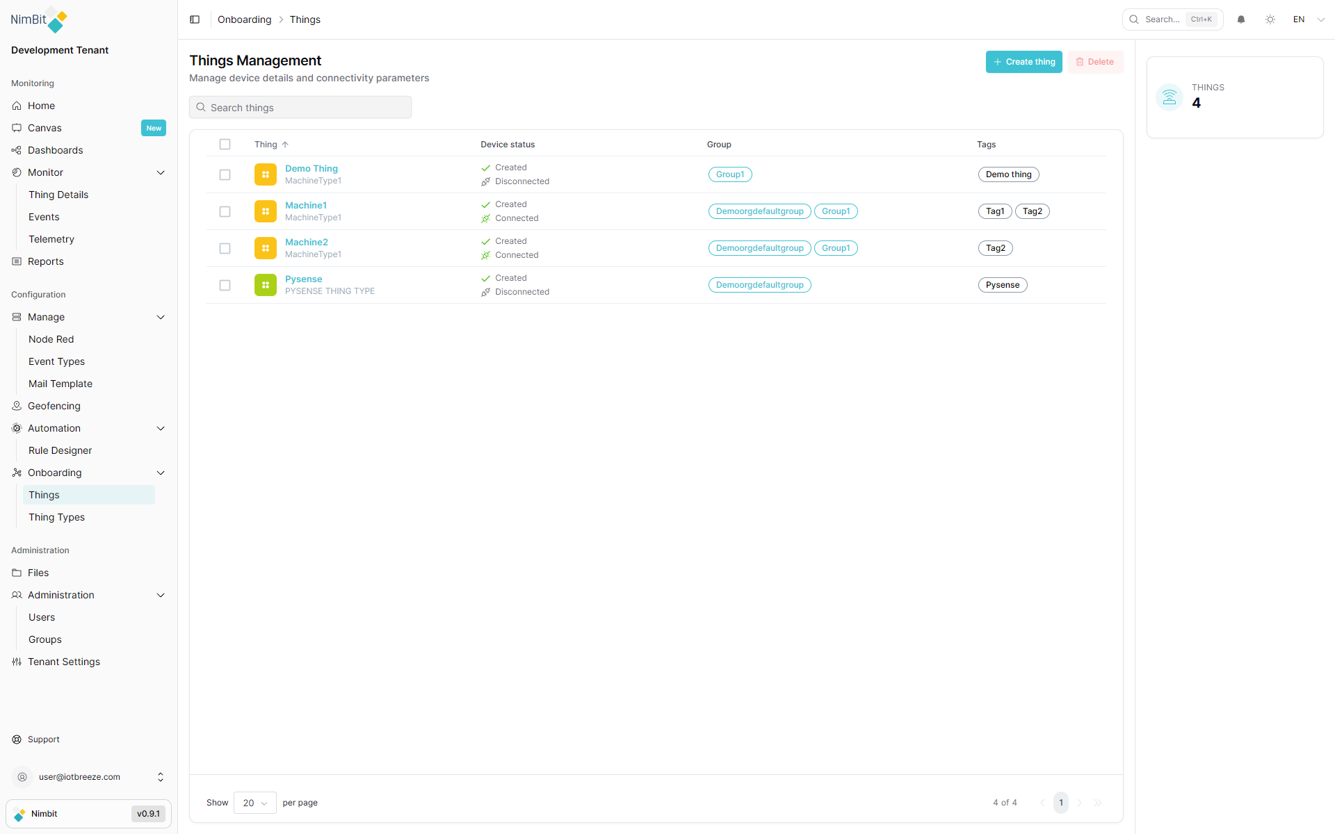Open Geofencing from the sidebar
The height and width of the screenshot is (834, 1335).
click(x=54, y=406)
